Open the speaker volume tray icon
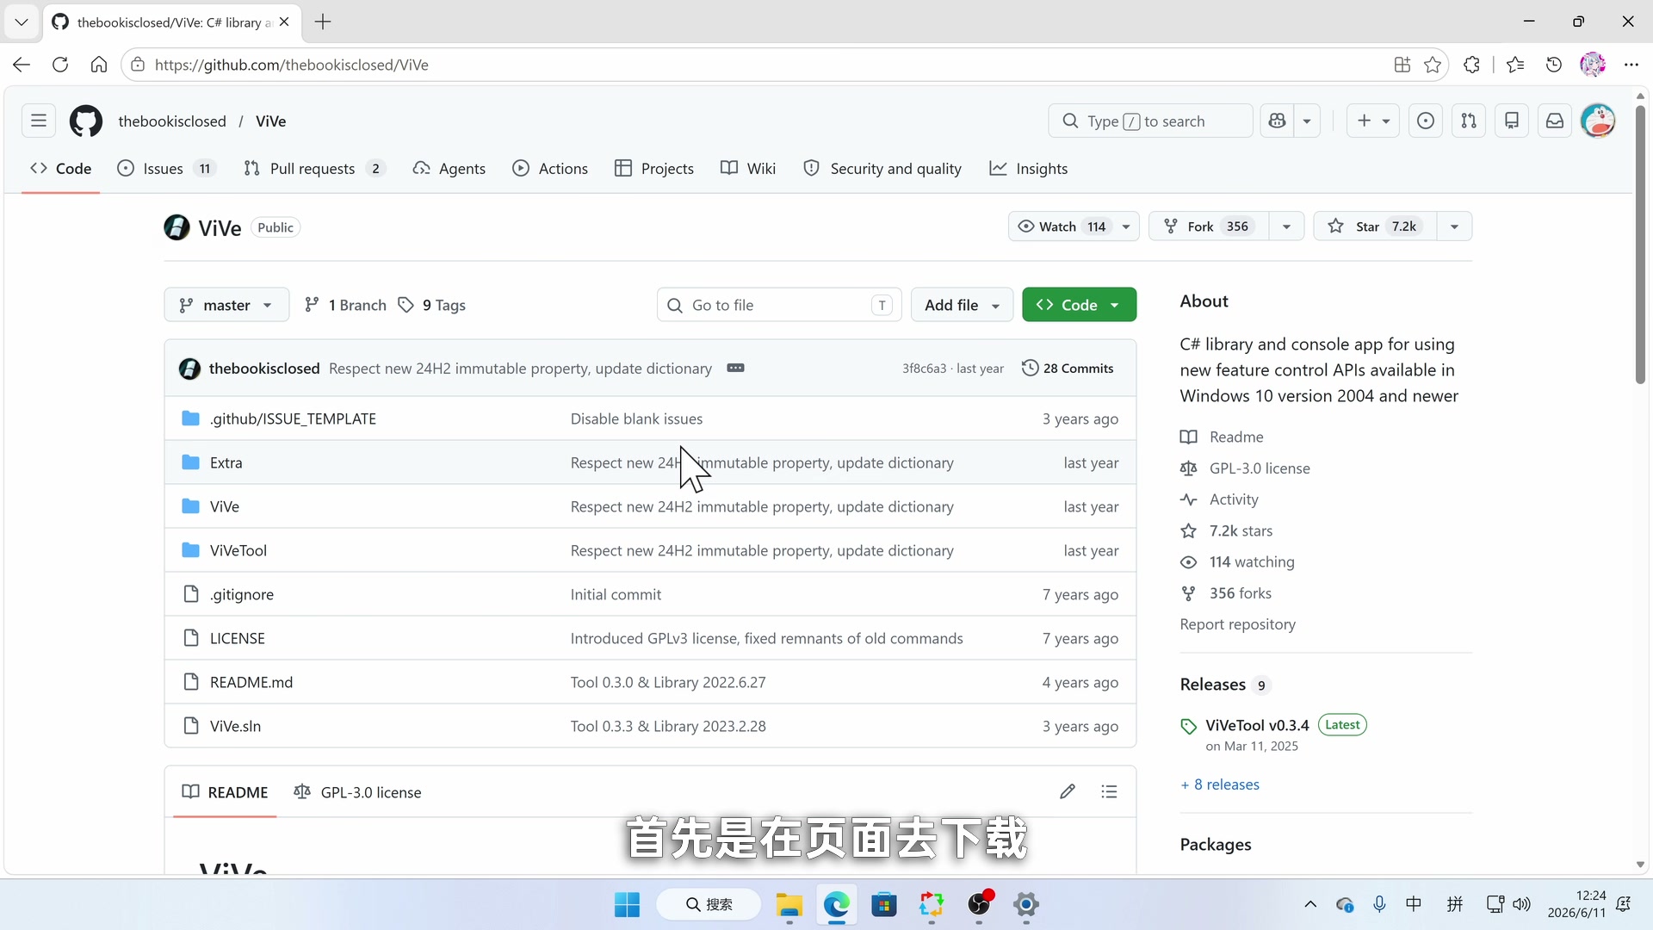The image size is (1653, 930). (1522, 904)
